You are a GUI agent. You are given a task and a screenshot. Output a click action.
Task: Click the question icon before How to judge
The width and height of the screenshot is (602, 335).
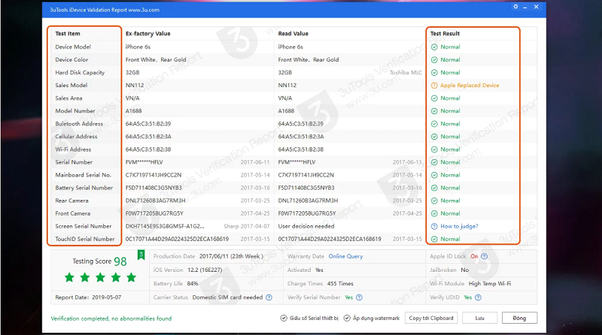(x=434, y=227)
